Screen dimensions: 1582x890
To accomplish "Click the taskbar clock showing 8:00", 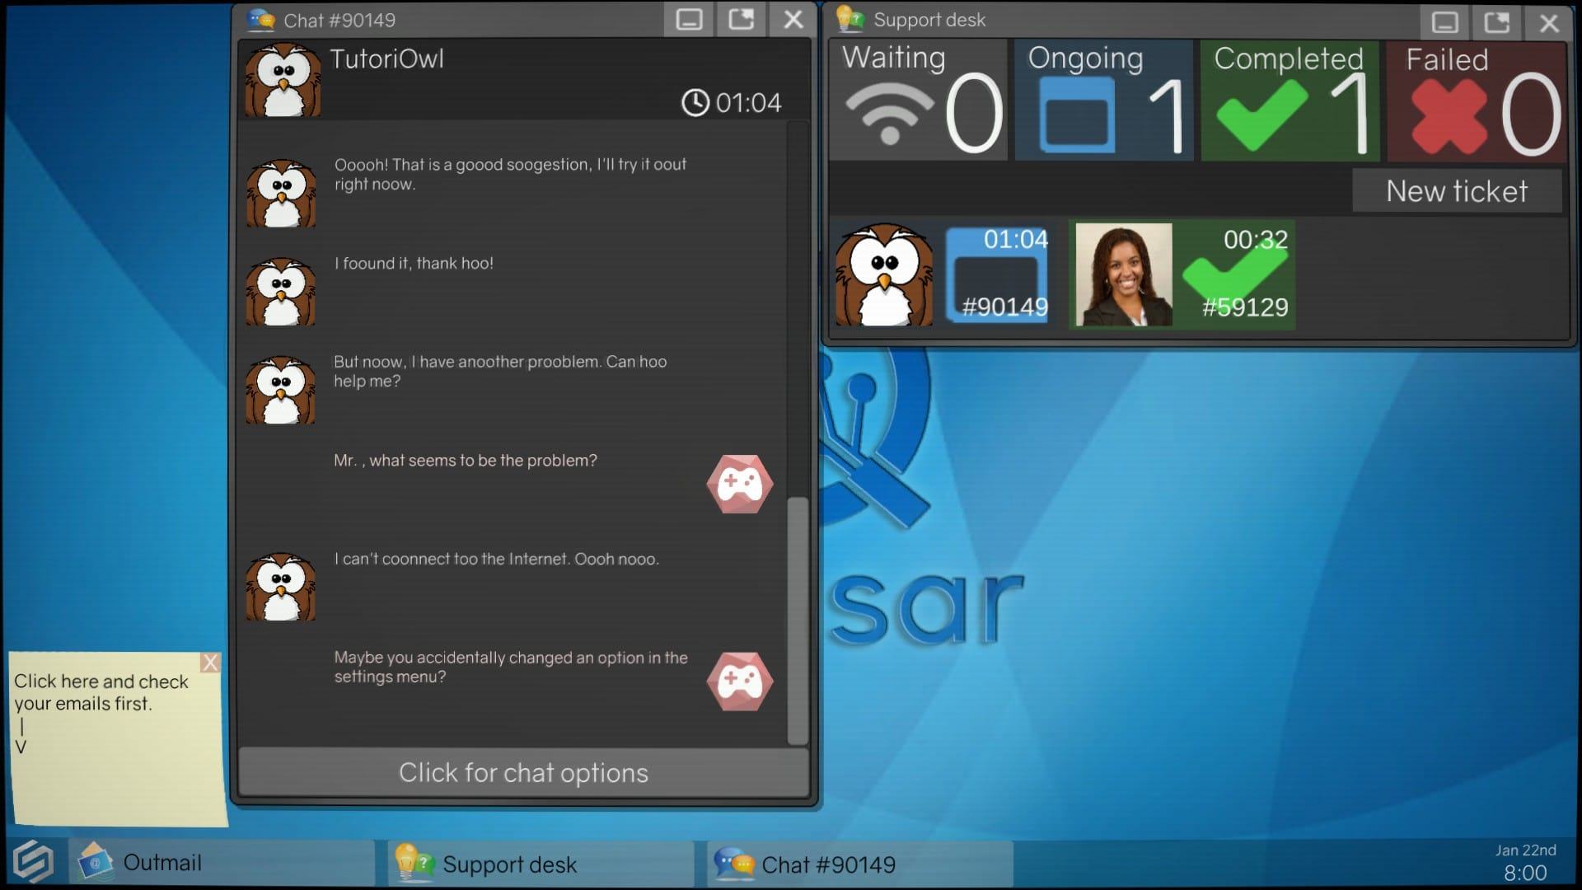I will tap(1525, 873).
